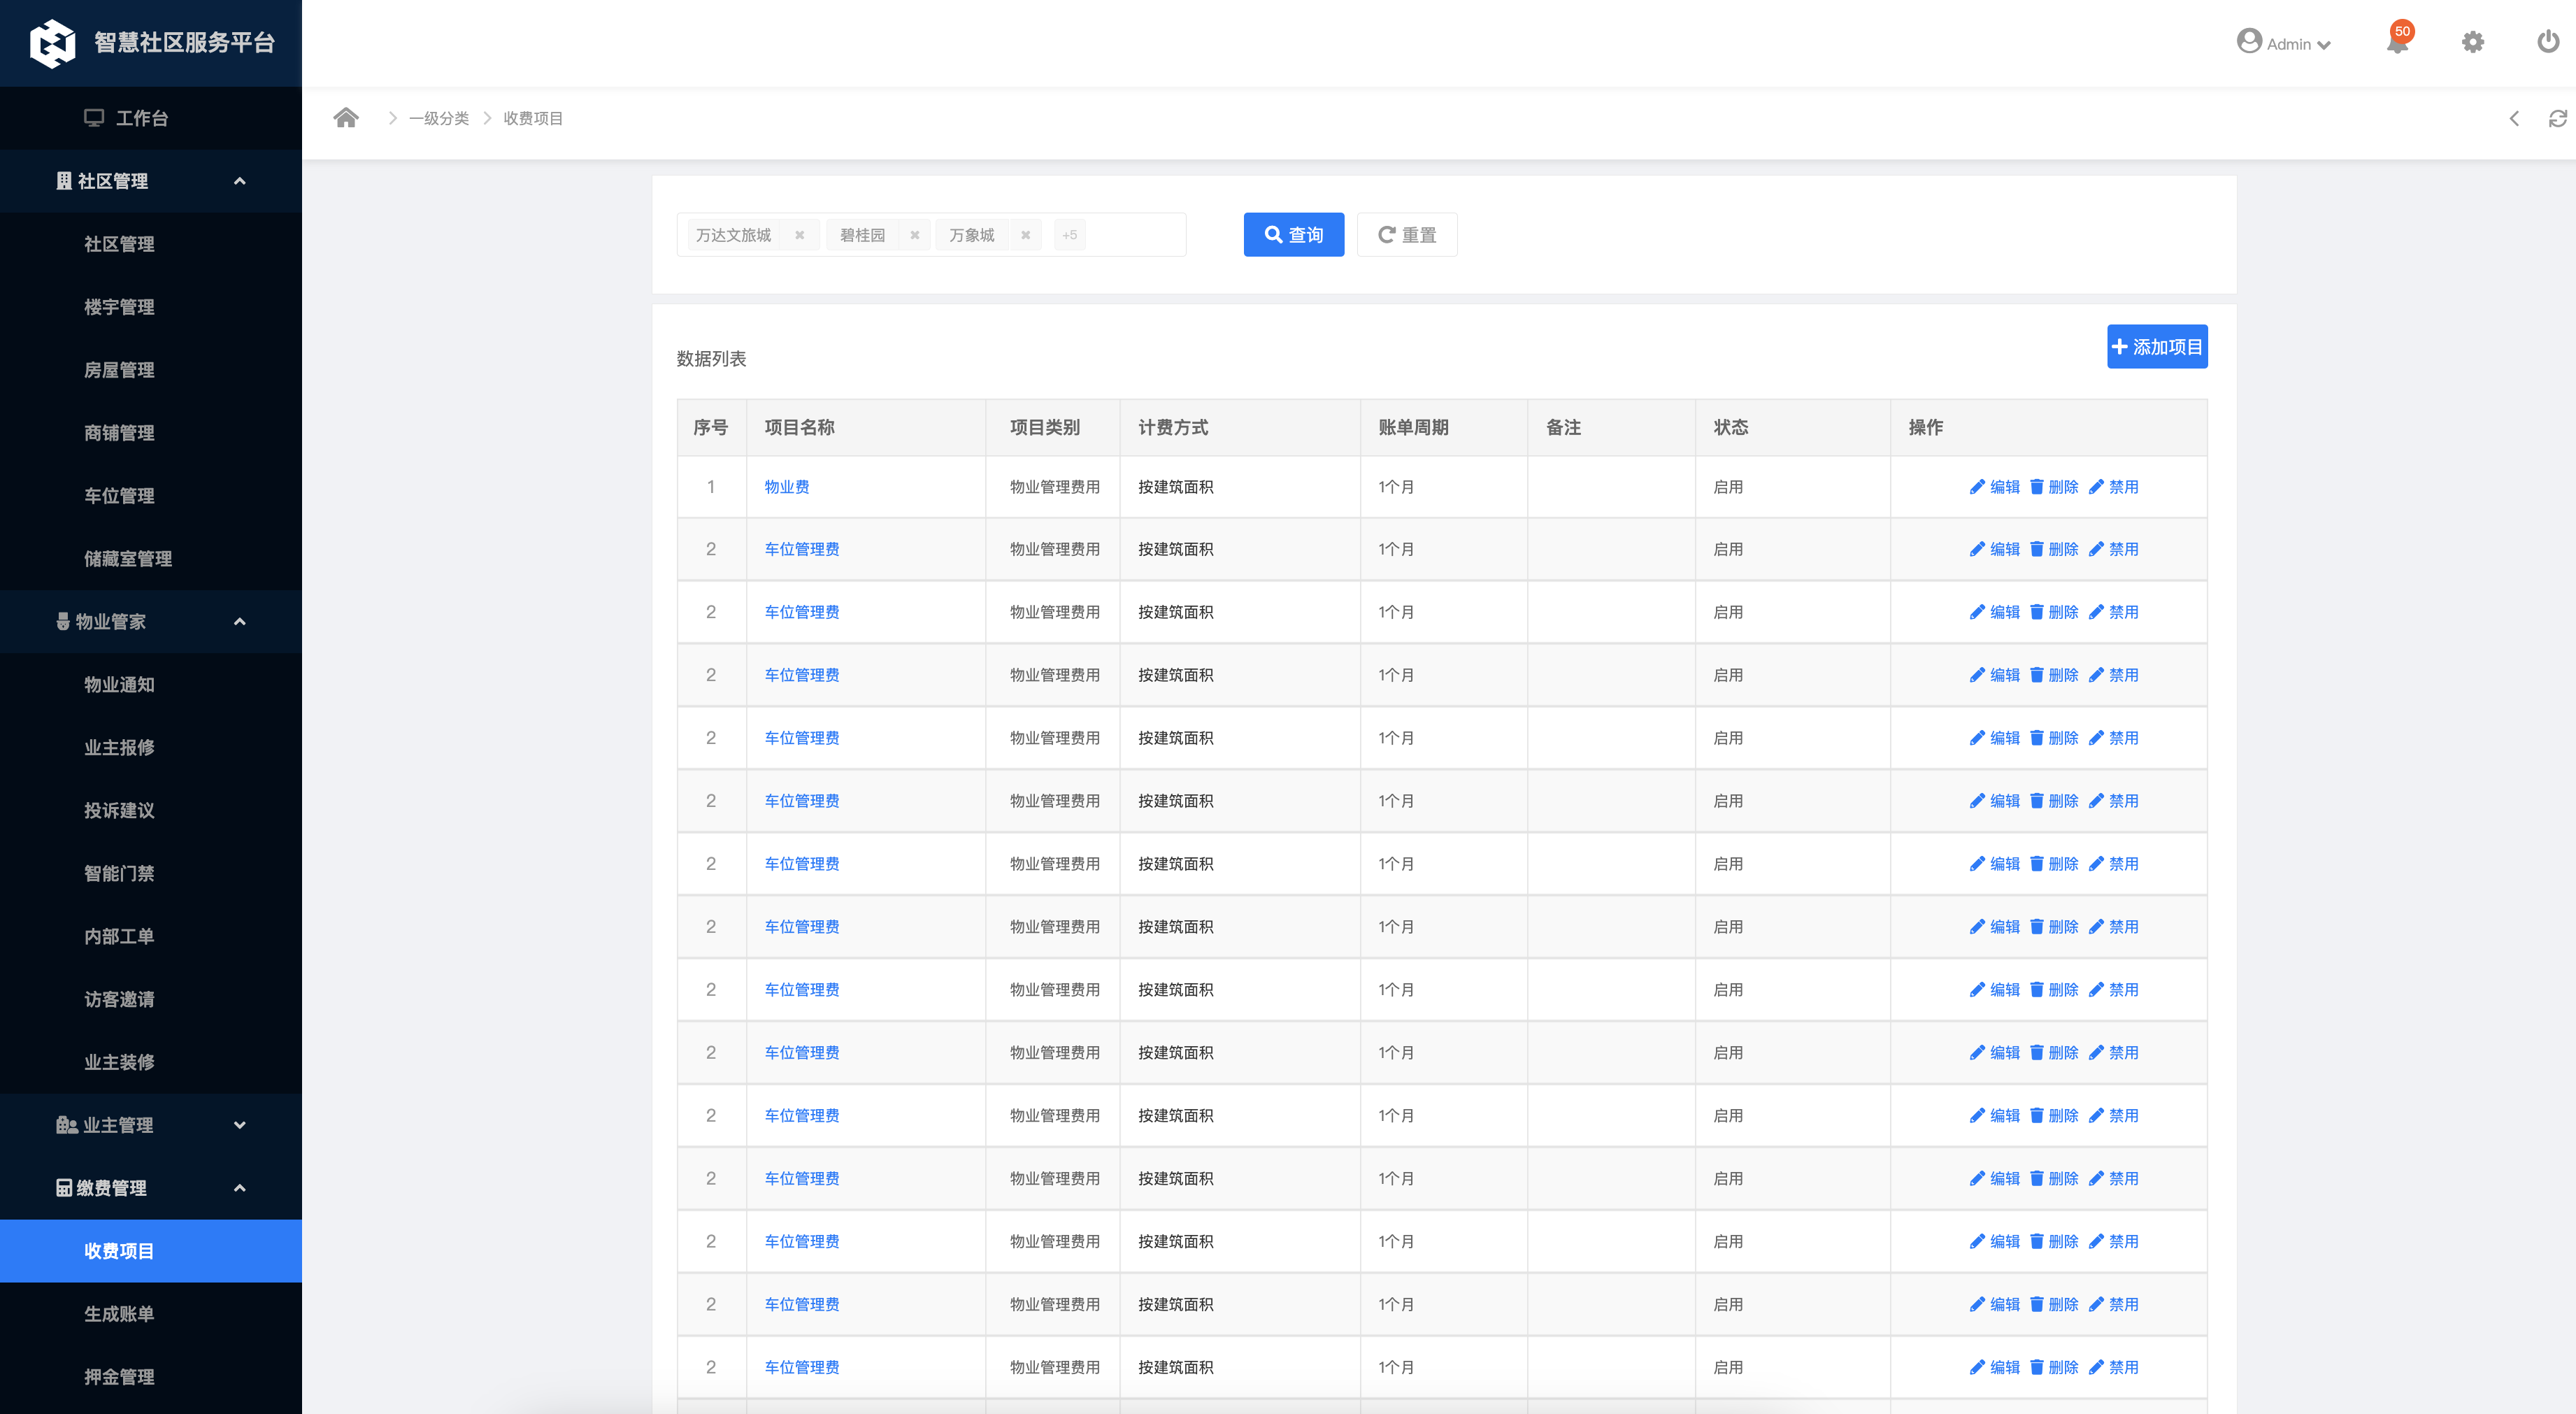This screenshot has width=2576, height=1414.
Task: Click the 重置 reset button
Action: 1406,235
